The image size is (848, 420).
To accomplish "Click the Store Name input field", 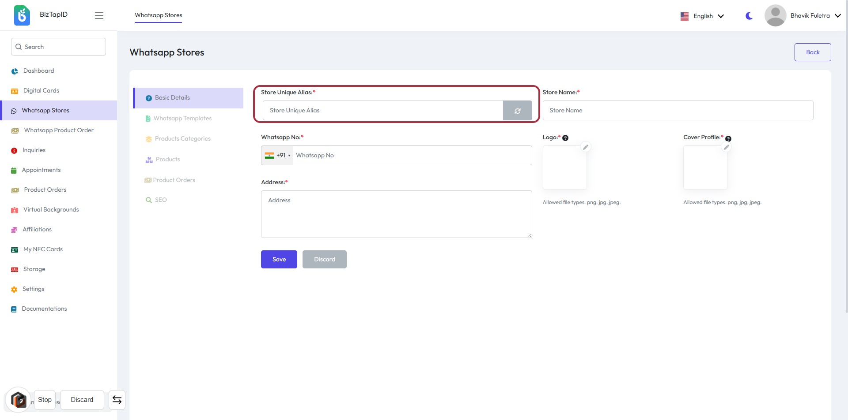I will click(x=678, y=111).
